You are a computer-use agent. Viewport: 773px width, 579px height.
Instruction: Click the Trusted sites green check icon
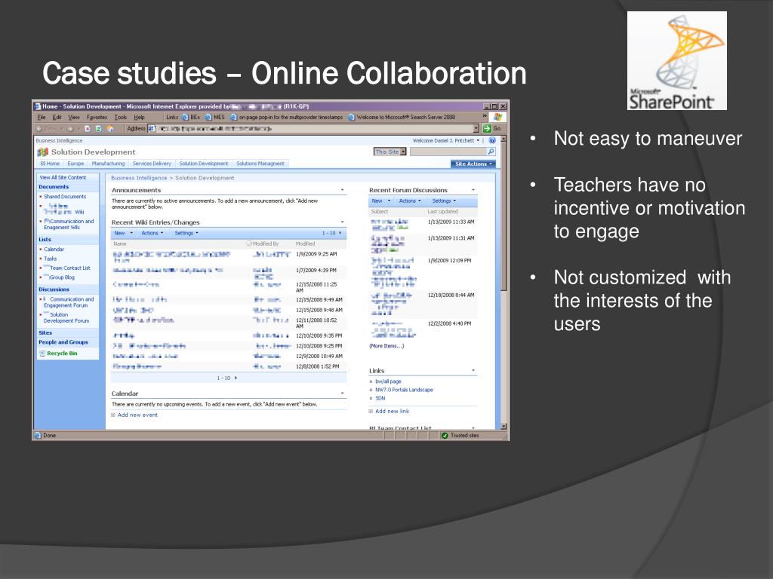(x=445, y=436)
